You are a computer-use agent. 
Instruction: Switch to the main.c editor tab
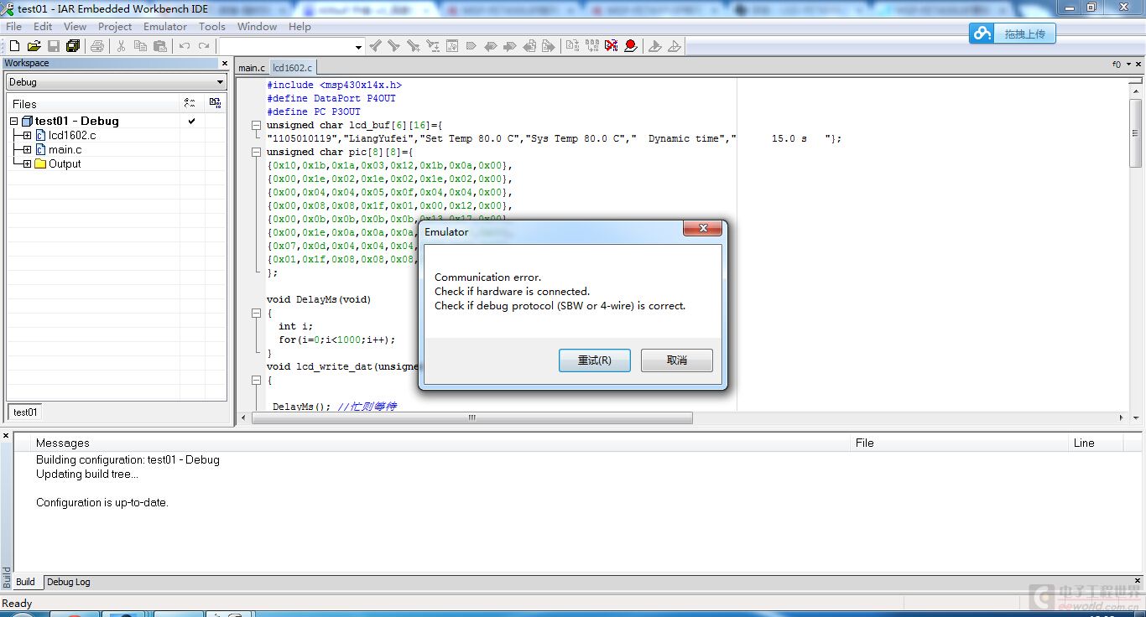tap(252, 68)
